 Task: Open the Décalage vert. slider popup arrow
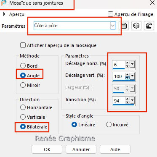pos(133,76)
